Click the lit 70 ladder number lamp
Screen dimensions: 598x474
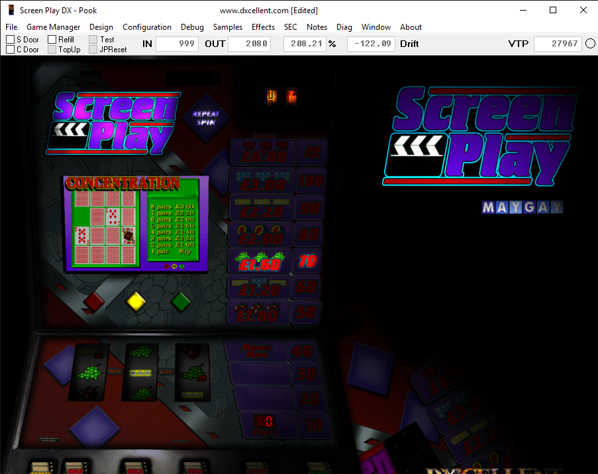[307, 261]
